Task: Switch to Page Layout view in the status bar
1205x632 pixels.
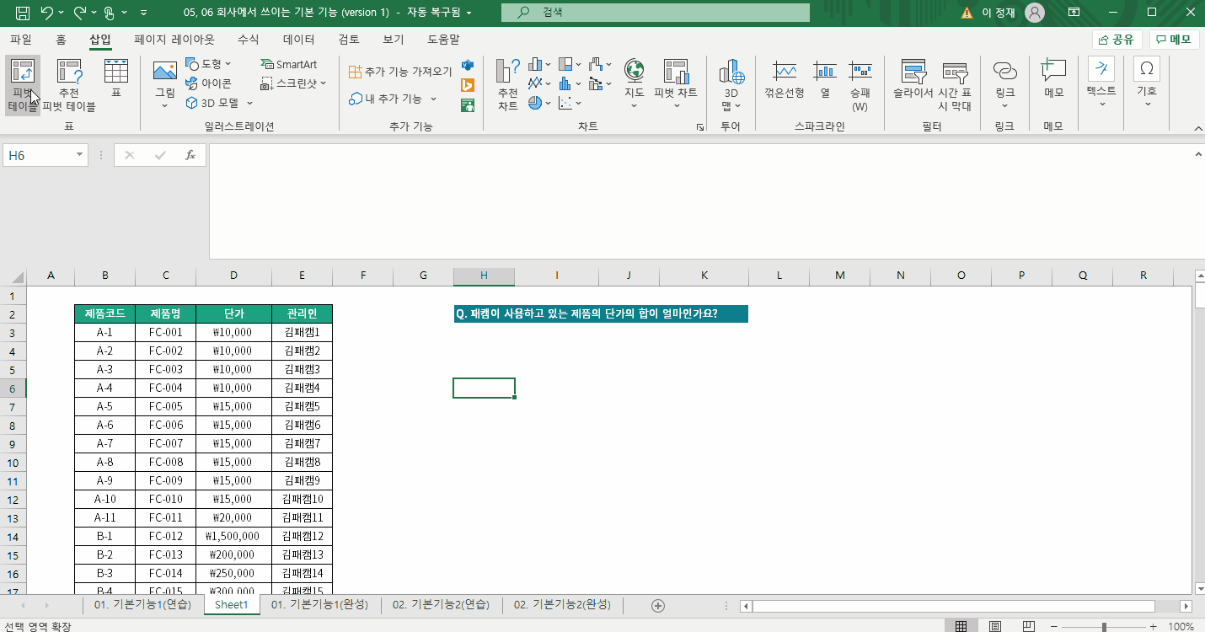Action: point(995,626)
